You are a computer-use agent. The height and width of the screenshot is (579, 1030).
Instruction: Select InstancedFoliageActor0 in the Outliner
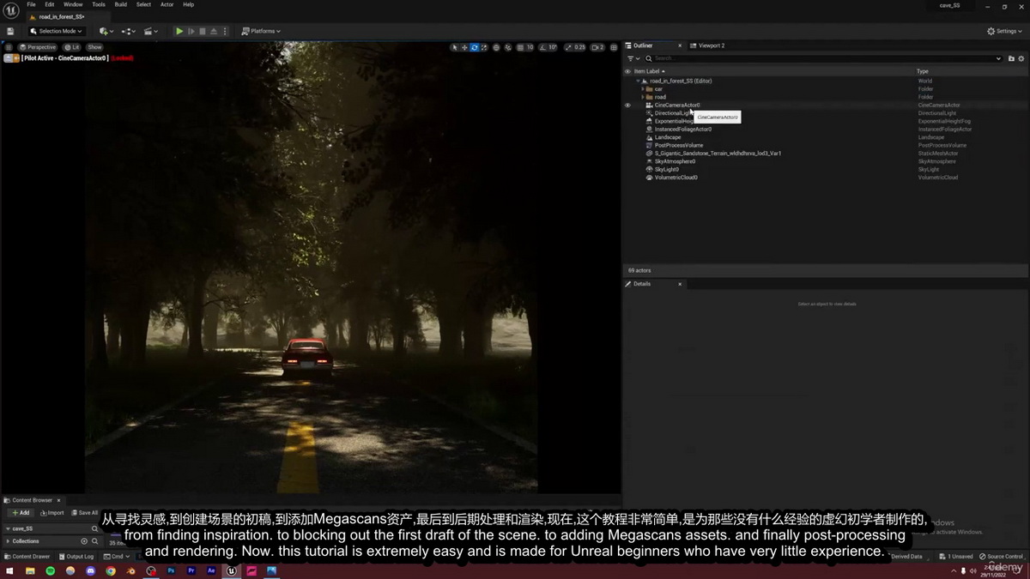click(682, 130)
